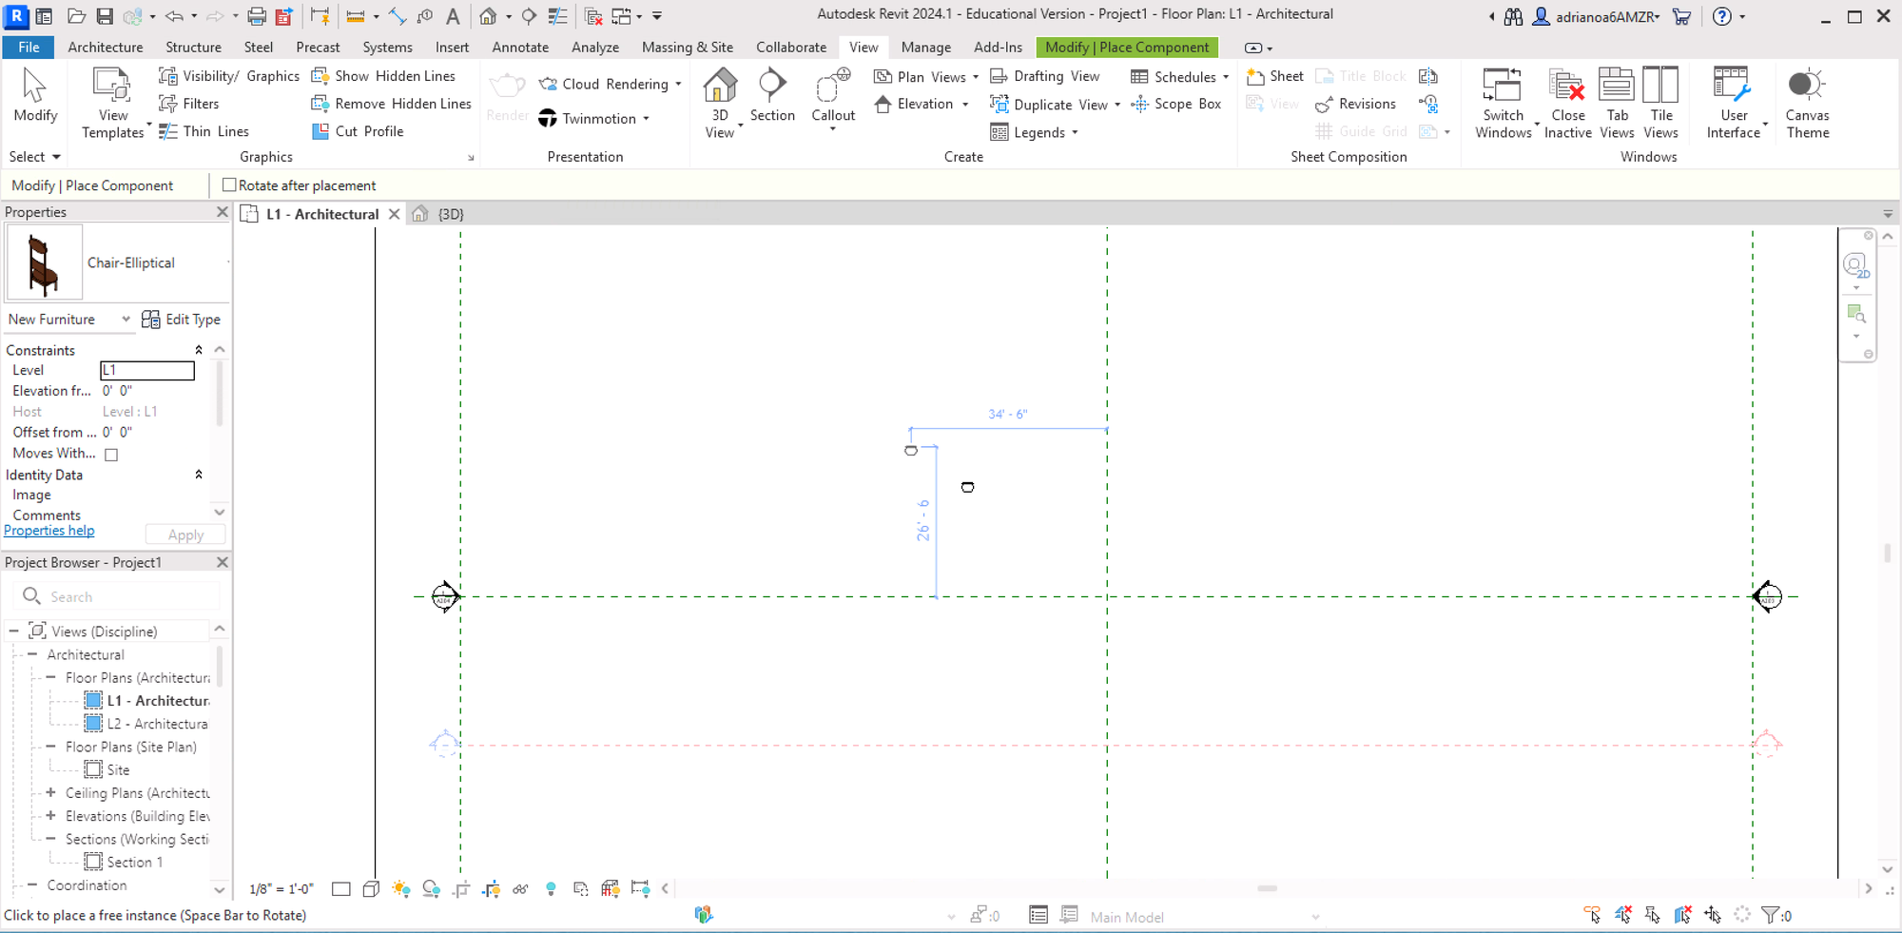Expand the Elevations (Building Elevation) node

[x=50, y=815]
